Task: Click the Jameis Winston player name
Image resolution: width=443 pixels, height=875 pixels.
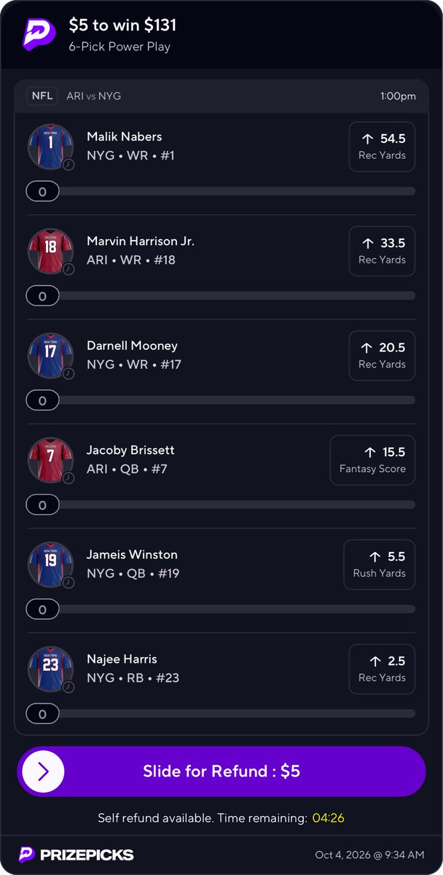Action: point(132,555)
